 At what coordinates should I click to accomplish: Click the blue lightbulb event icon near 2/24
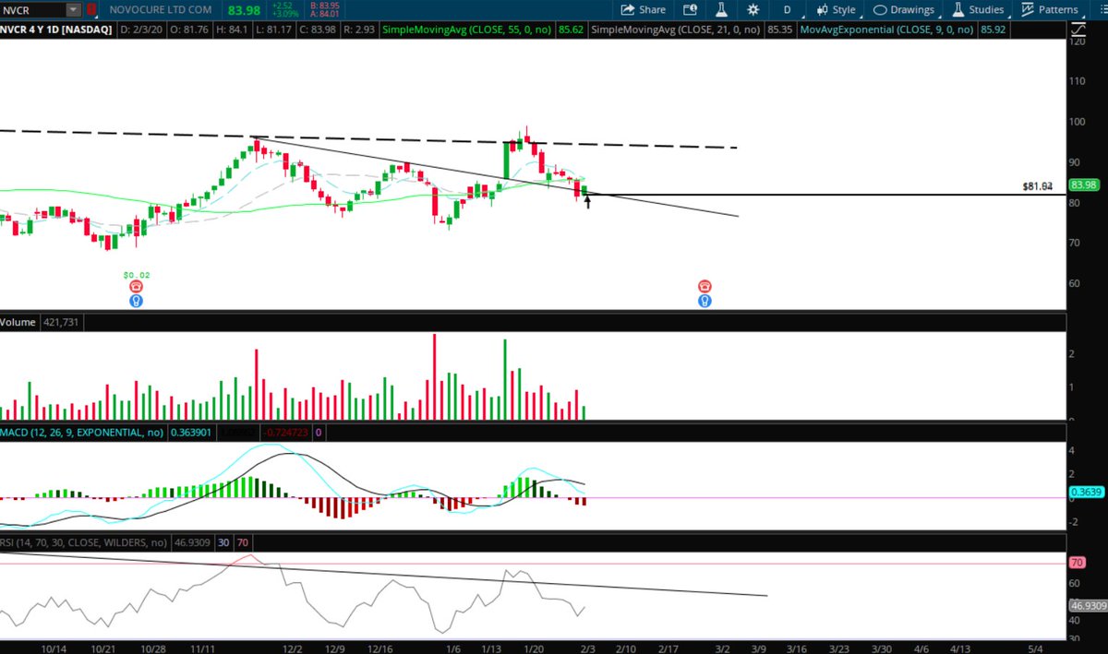(x=705, y=301)
